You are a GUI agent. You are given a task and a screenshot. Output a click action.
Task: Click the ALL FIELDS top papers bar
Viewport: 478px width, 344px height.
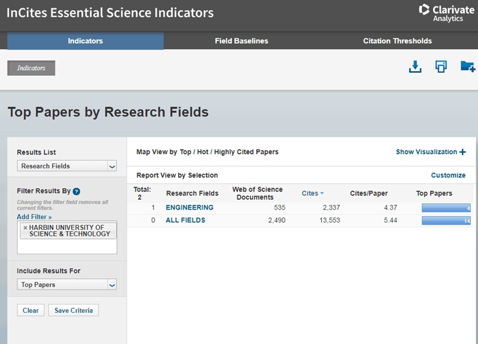[x=446, y=221]
